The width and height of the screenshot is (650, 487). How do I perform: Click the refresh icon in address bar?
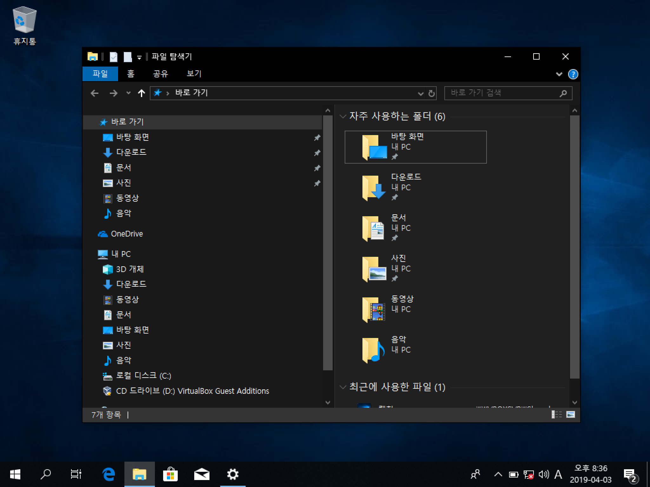click(431, 93)
